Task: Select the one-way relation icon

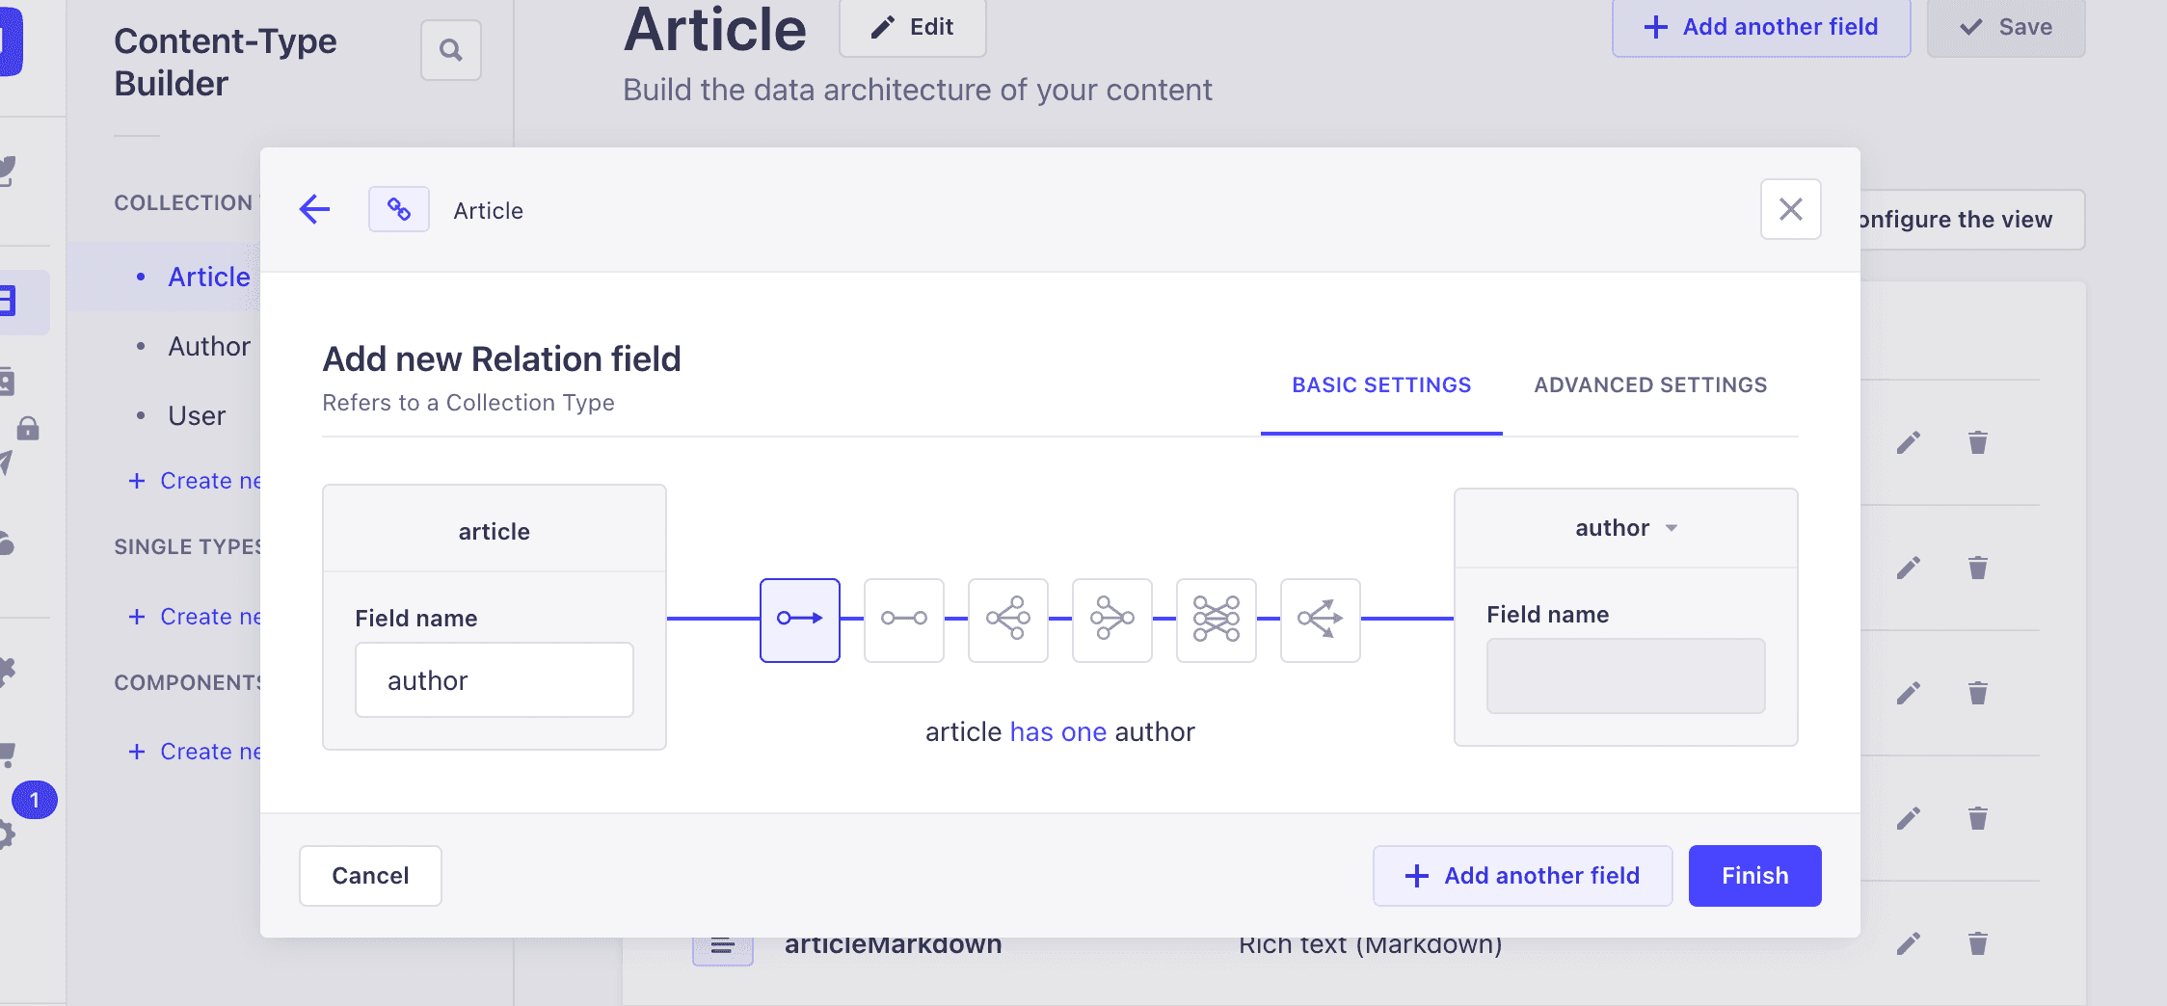Action: (x=799, y=620)
